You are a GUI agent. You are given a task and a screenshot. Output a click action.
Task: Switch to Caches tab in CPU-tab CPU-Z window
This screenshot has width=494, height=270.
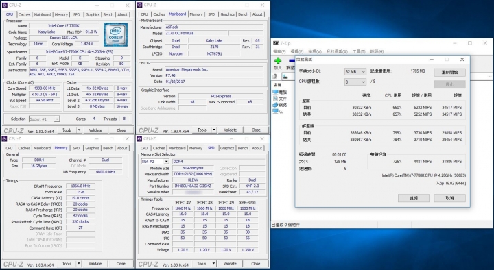tap(24, 15)
